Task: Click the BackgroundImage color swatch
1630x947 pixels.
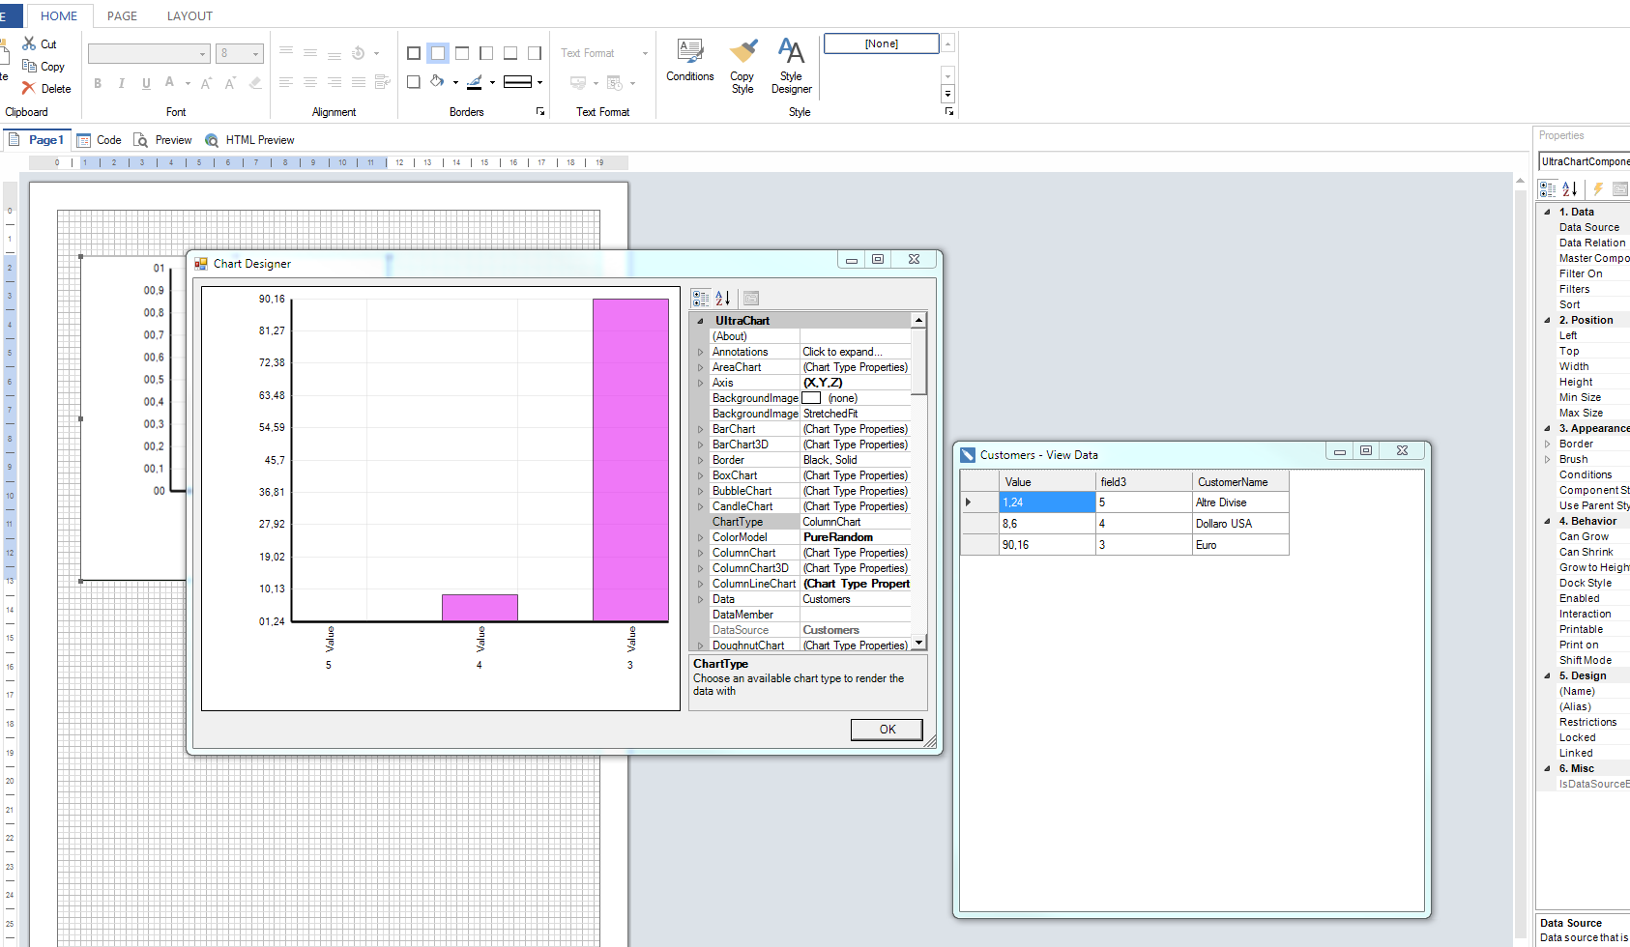Action: (x=811, y=398)
